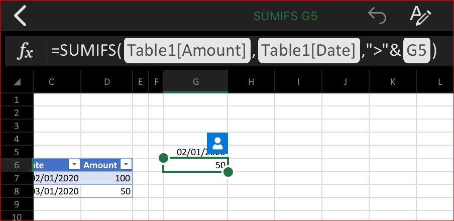Select column G header
Image resolution: width=454 pixels, height=221 pixels.
coord(196,82)
